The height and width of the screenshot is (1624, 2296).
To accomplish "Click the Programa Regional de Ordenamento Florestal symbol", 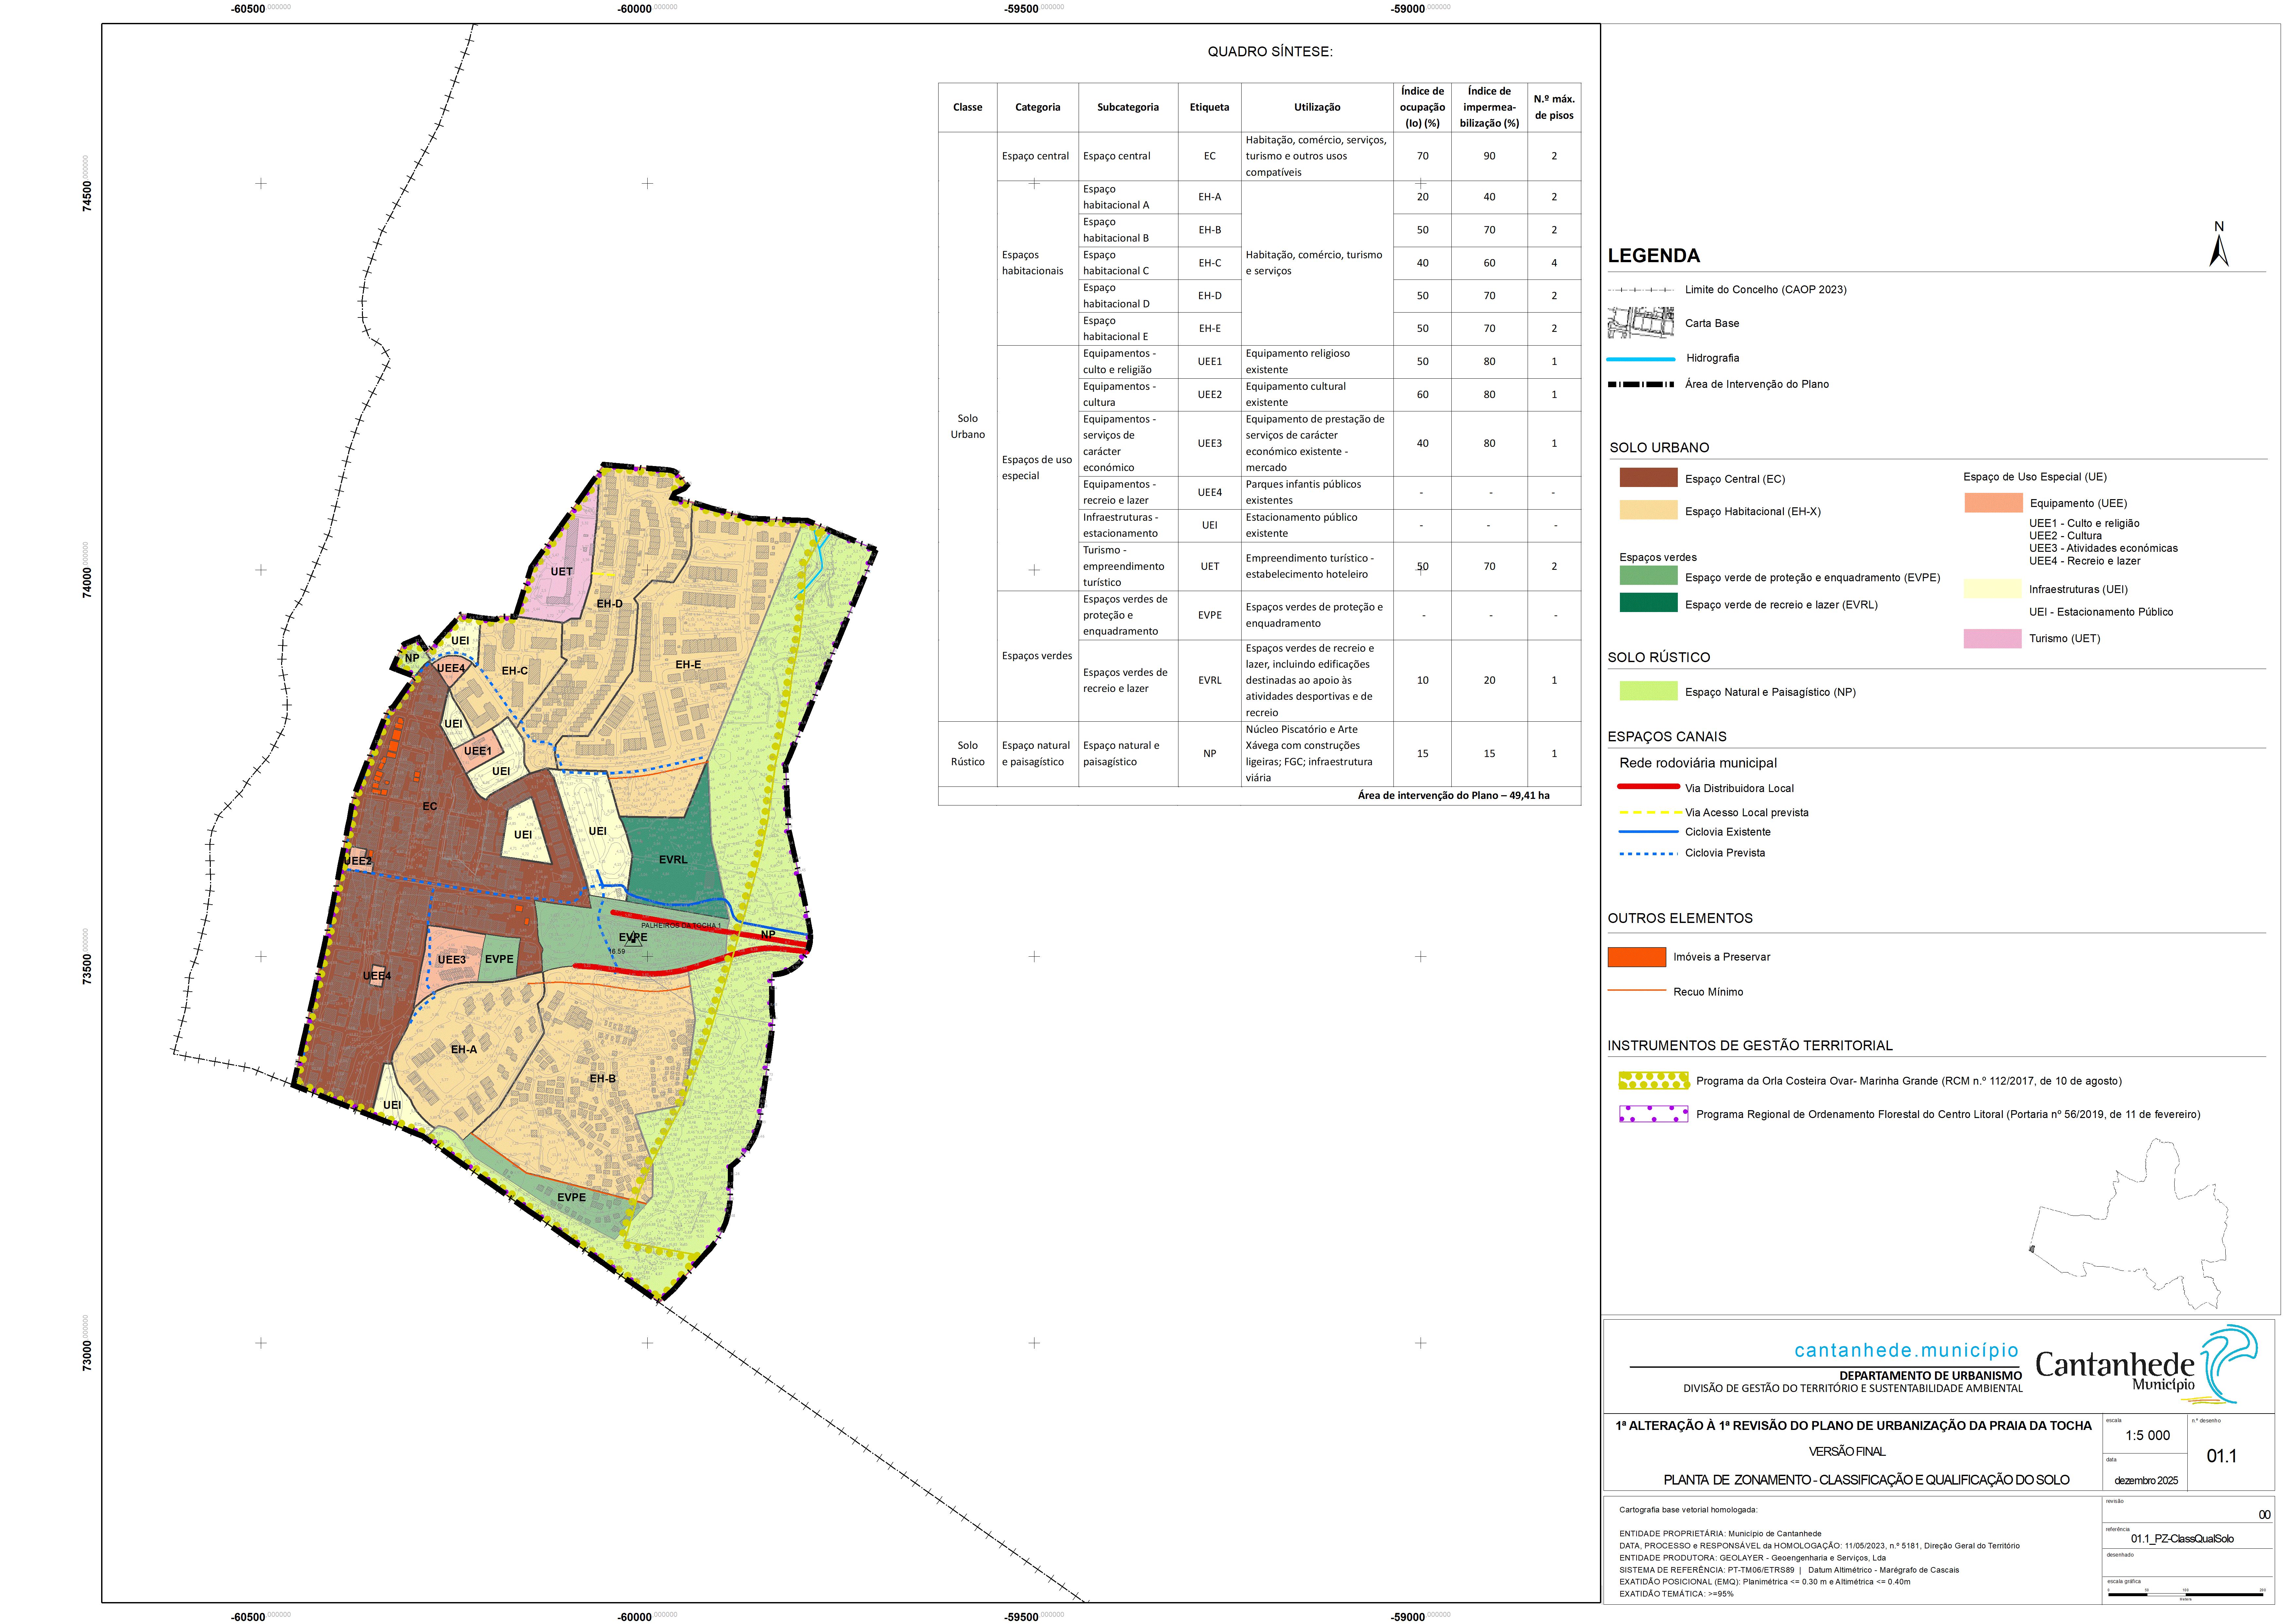I will tap(1654, 1114).
